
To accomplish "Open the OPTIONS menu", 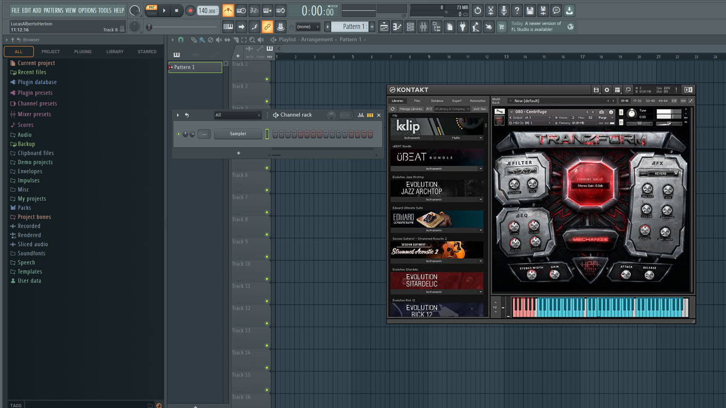I will [x=87, y=10].
